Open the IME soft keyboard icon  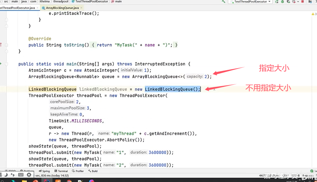click(x=21, y=175)
